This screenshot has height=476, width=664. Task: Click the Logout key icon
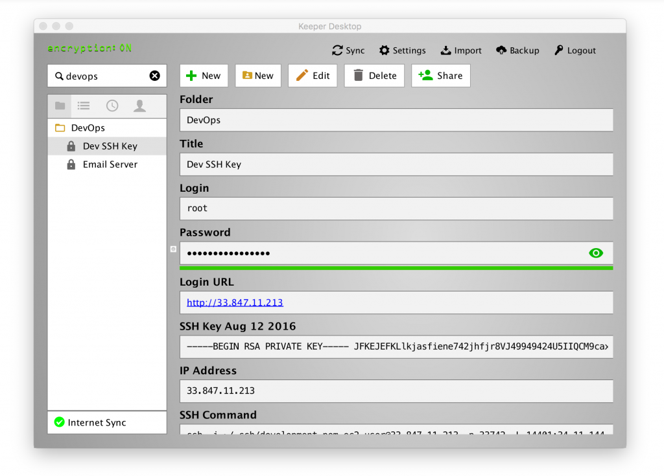tap(559, 51)
